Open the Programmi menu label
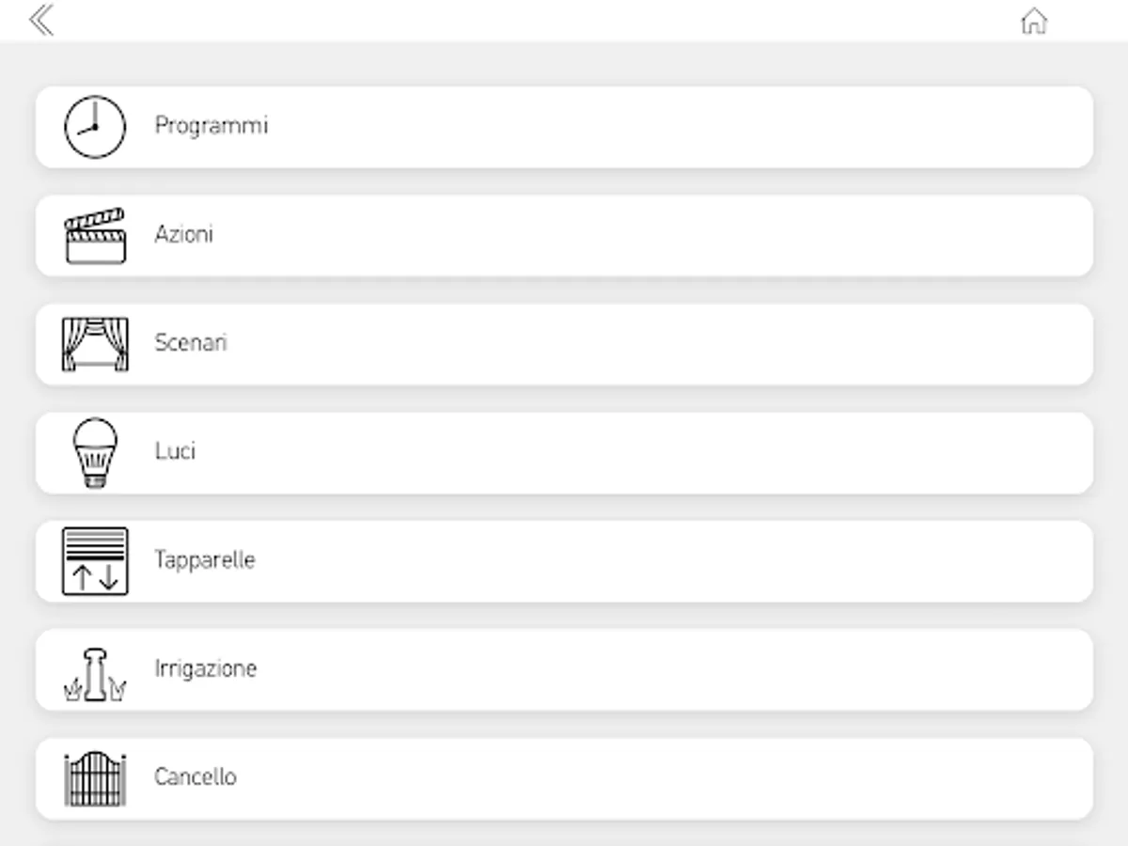 211,125
